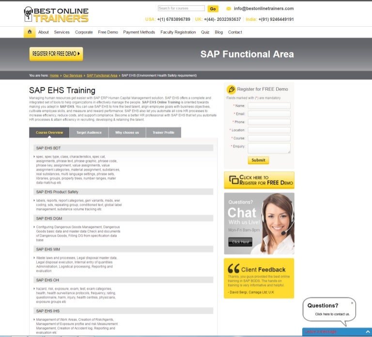
Task: Close the Questions chat bubble
Action: 352,303
